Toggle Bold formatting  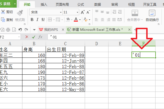click(32, 20)
